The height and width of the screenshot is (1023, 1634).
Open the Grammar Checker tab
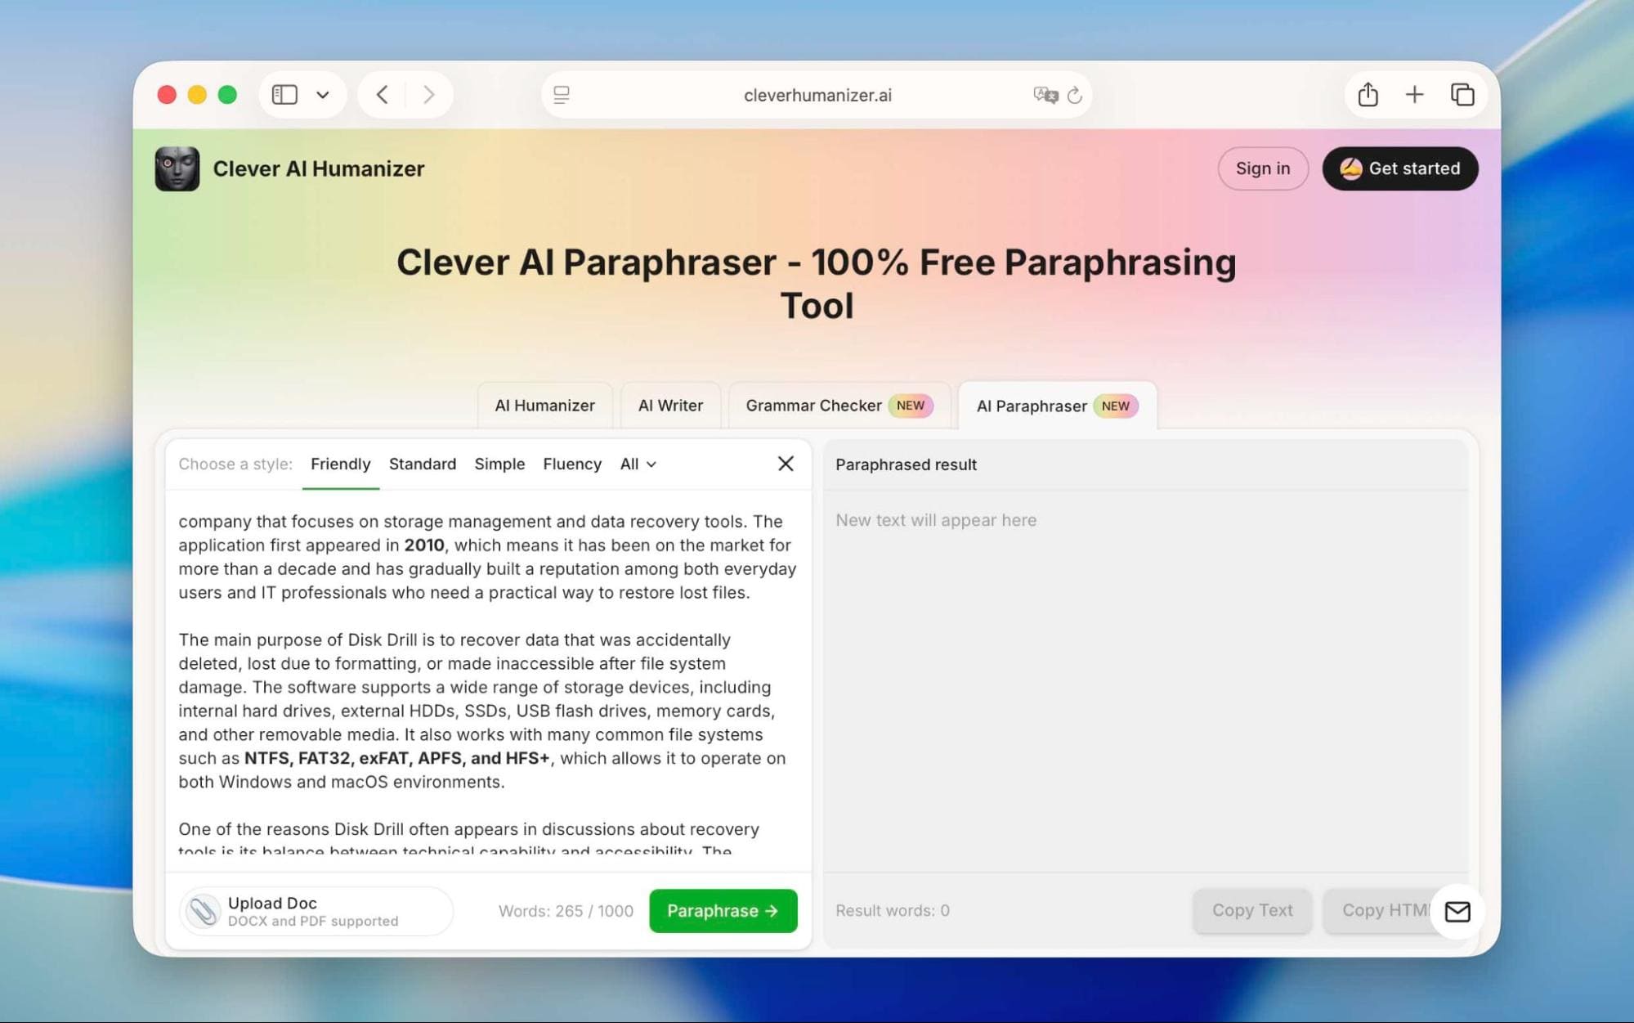pos(839,406)
